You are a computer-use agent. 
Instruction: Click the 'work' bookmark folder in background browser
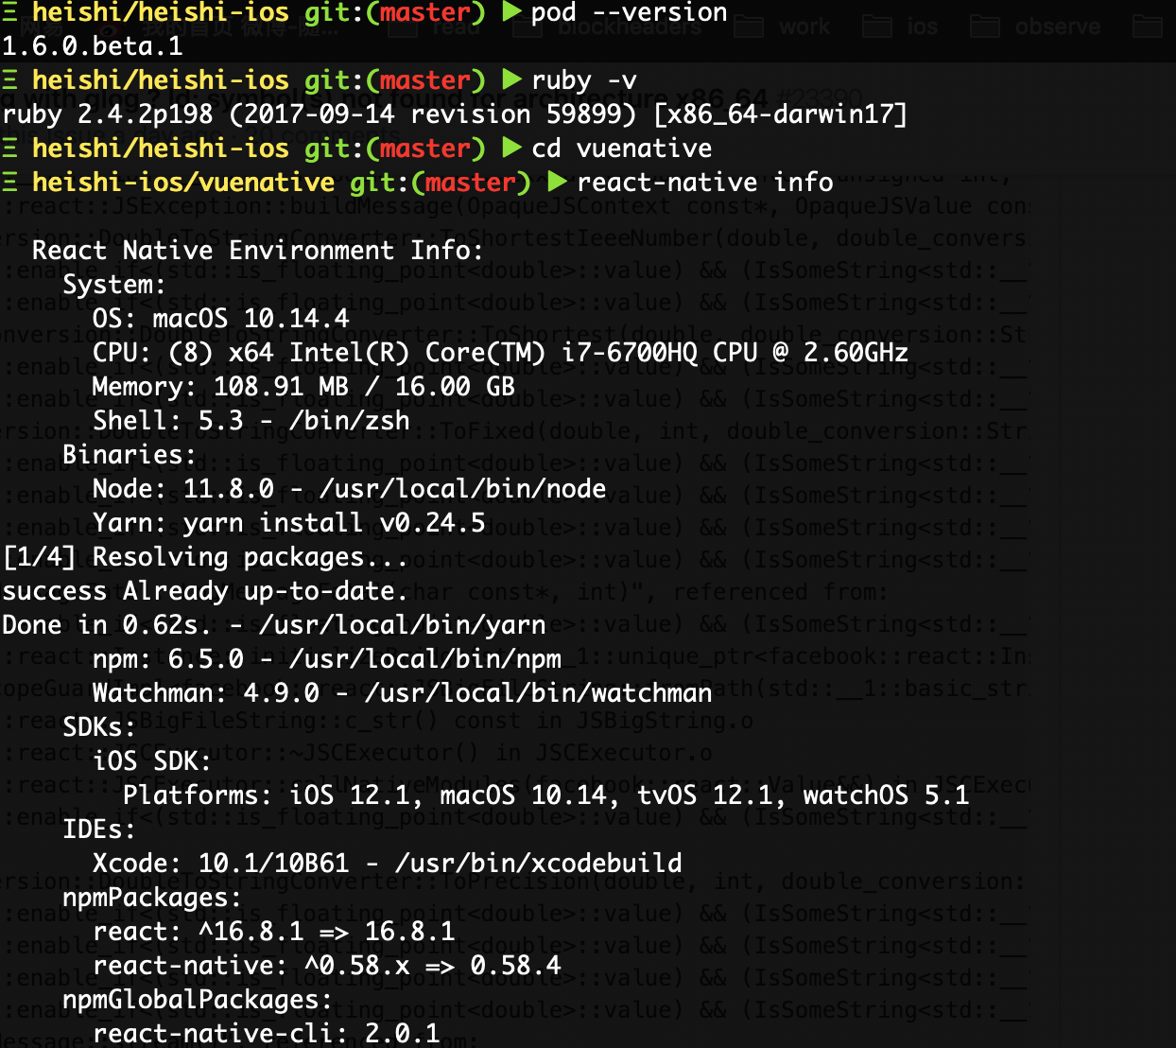pyautogui.click(x=783, y=26)
